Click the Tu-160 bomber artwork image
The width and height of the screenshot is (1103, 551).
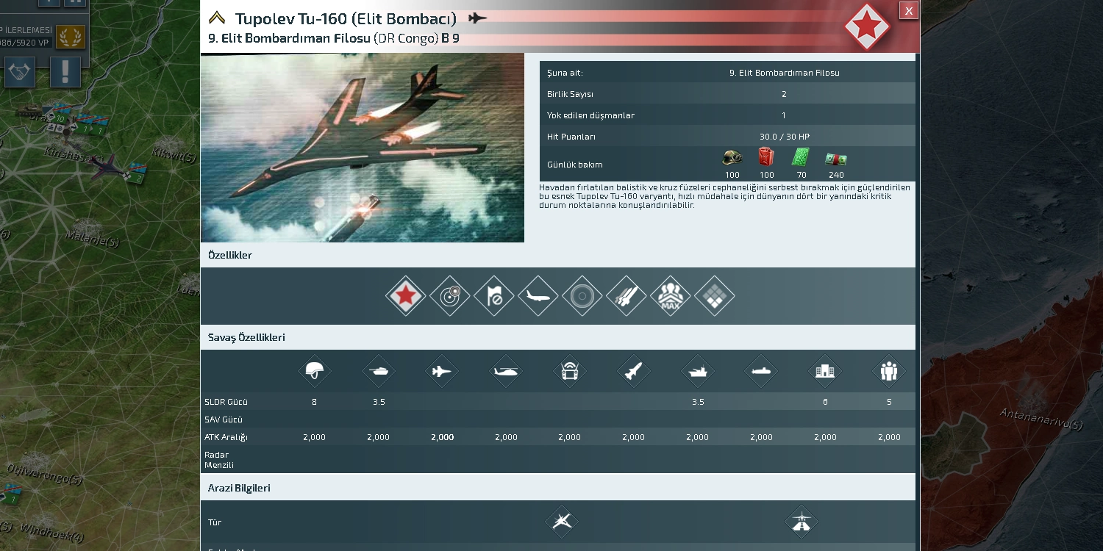[363, 148]
